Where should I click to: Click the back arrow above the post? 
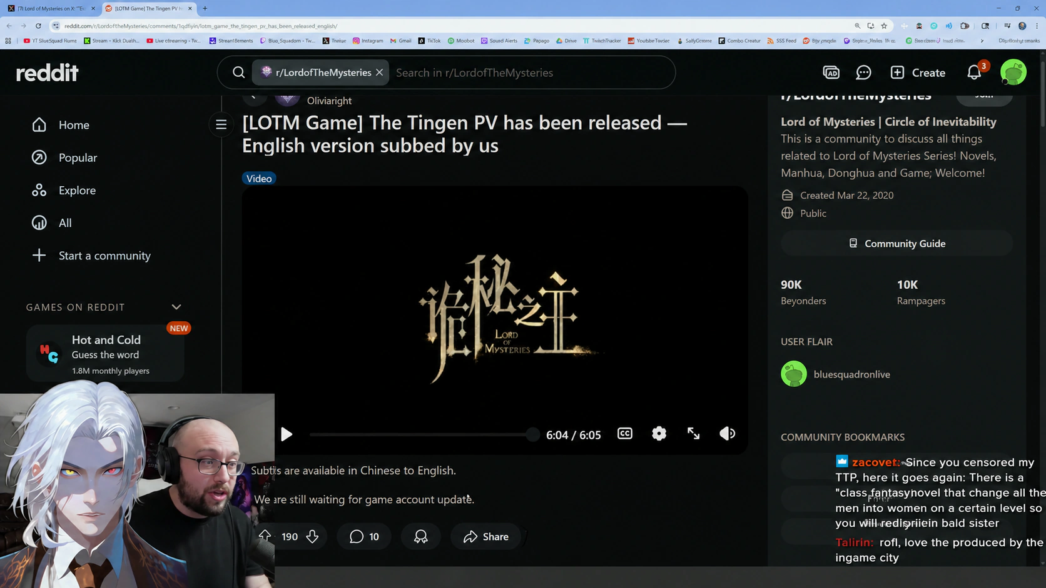253,96
